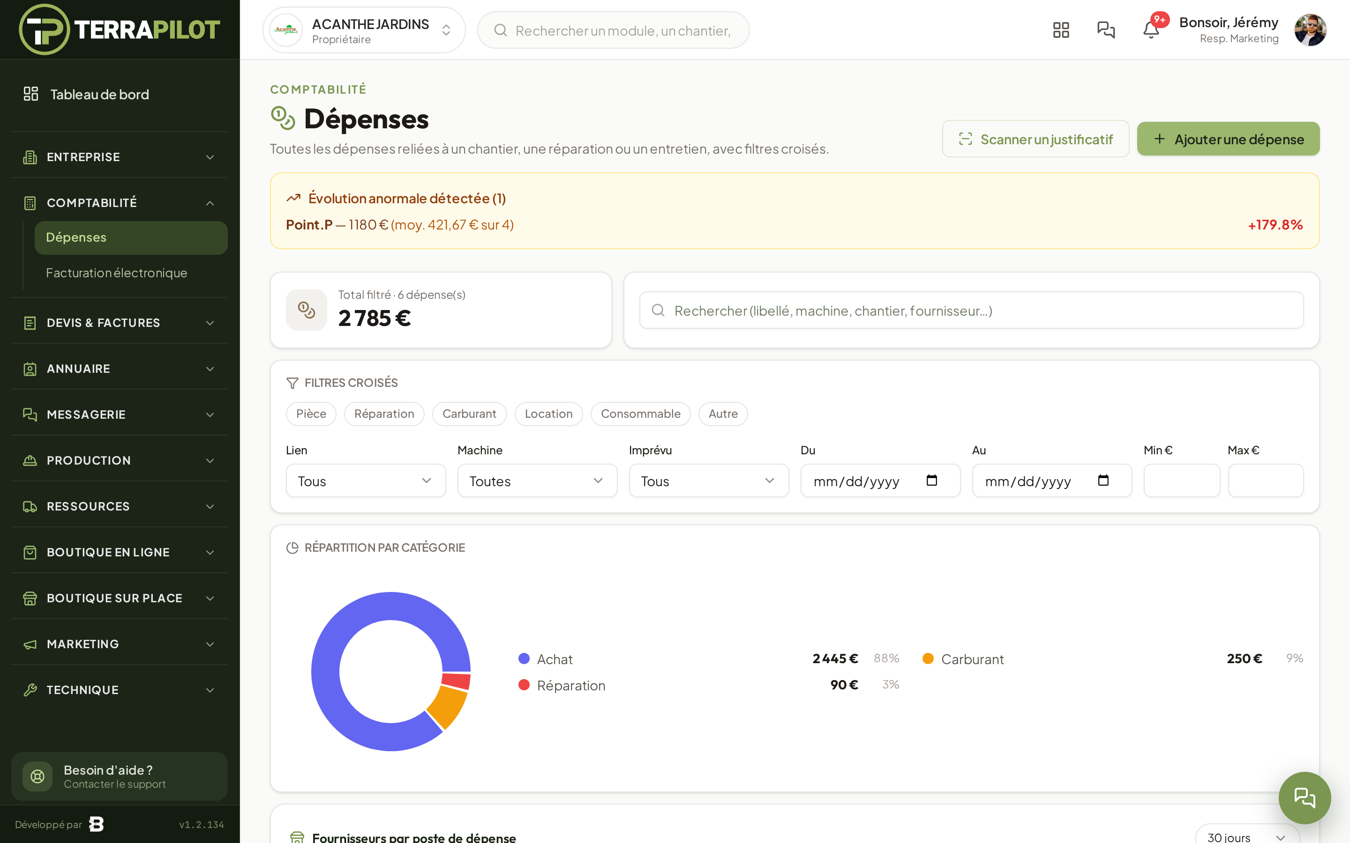Open the messages icon in top bar
Image resolution: width=1350 pixels, height=843 pixels.
(1106, 30)
